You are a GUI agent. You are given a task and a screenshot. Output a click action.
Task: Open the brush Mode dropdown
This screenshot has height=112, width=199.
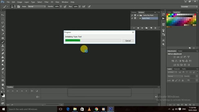[x=37, y=7]
